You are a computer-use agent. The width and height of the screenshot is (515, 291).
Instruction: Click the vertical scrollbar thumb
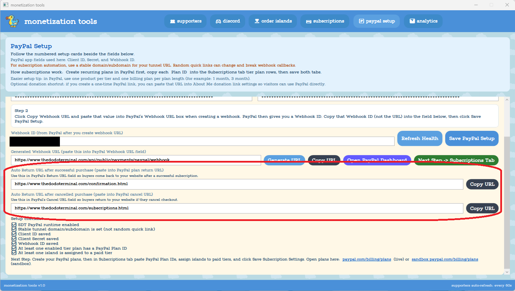(507, 203)
